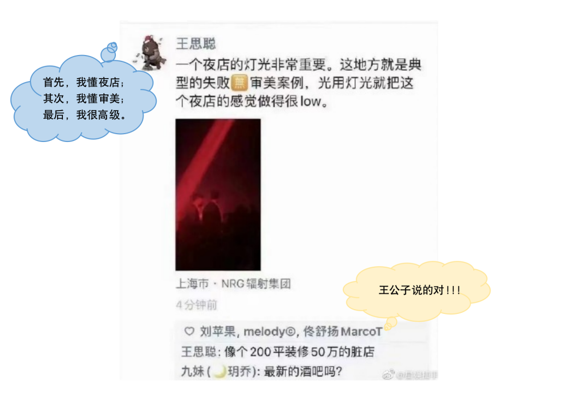Select the blue cloud speech bubble
Screen dimensions: 566x394
(x=83, y=98)
